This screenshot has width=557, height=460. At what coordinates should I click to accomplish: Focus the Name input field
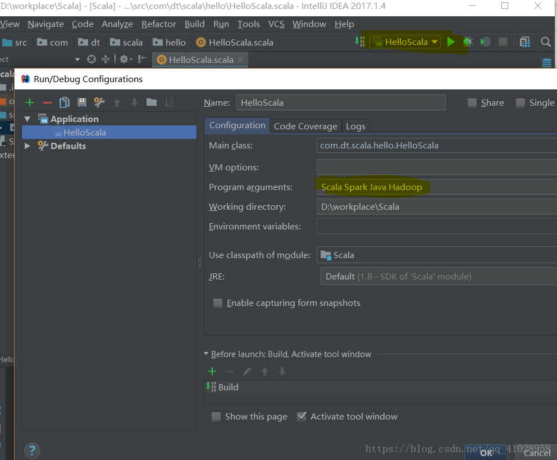pos(341,102)
